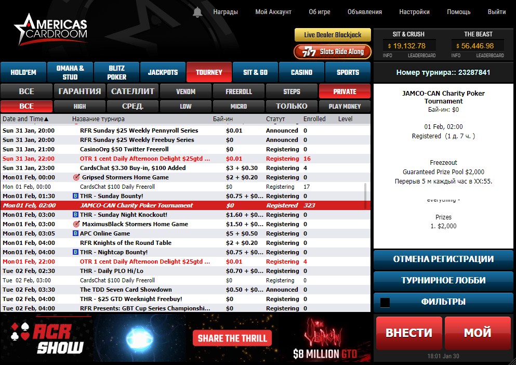This screenshot has width=516, height=365.
Task: Open the ACR SHOW banner
Action: pyautogui.click(x=47, y=338)
